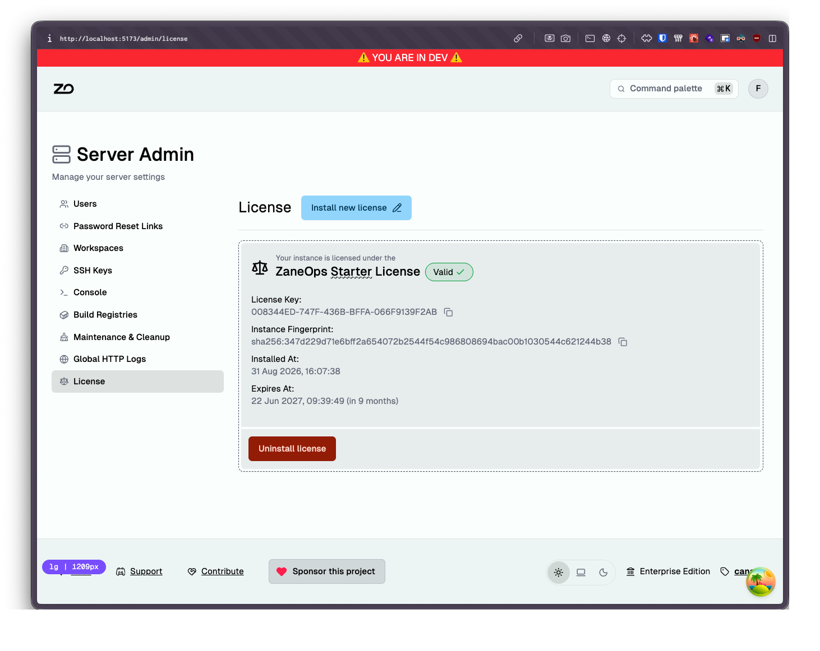Open the Workspaces settings page
The width and height of the screenshot is (820, 651).
tap(137, 248)
